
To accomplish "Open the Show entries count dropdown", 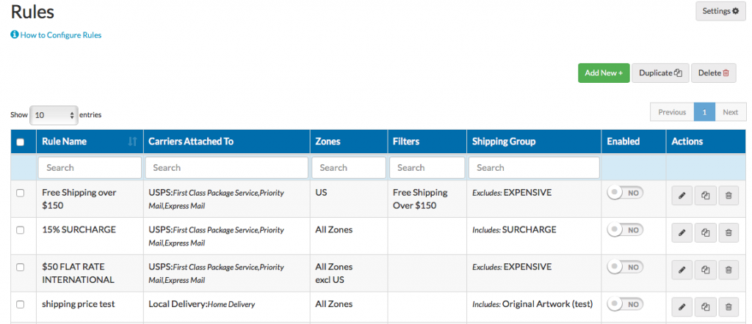I will coord(53,115).
